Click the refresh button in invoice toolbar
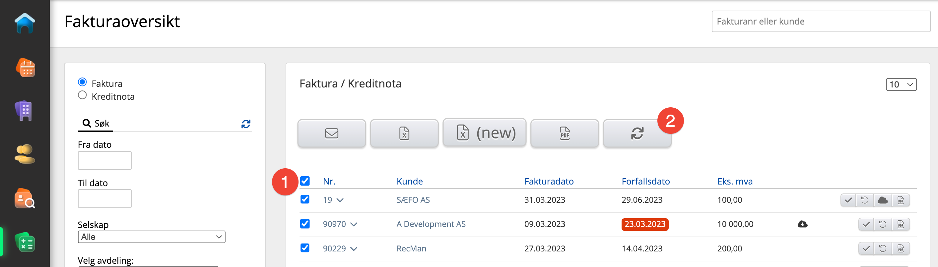The height and width of the screenshot is (267, 938). [x=637, y=133]
